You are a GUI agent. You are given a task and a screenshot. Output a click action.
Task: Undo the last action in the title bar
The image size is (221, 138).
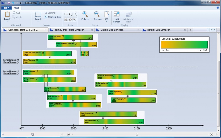point(13,3)
